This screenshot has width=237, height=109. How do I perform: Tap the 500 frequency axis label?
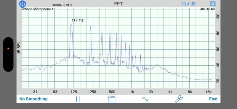112,92
